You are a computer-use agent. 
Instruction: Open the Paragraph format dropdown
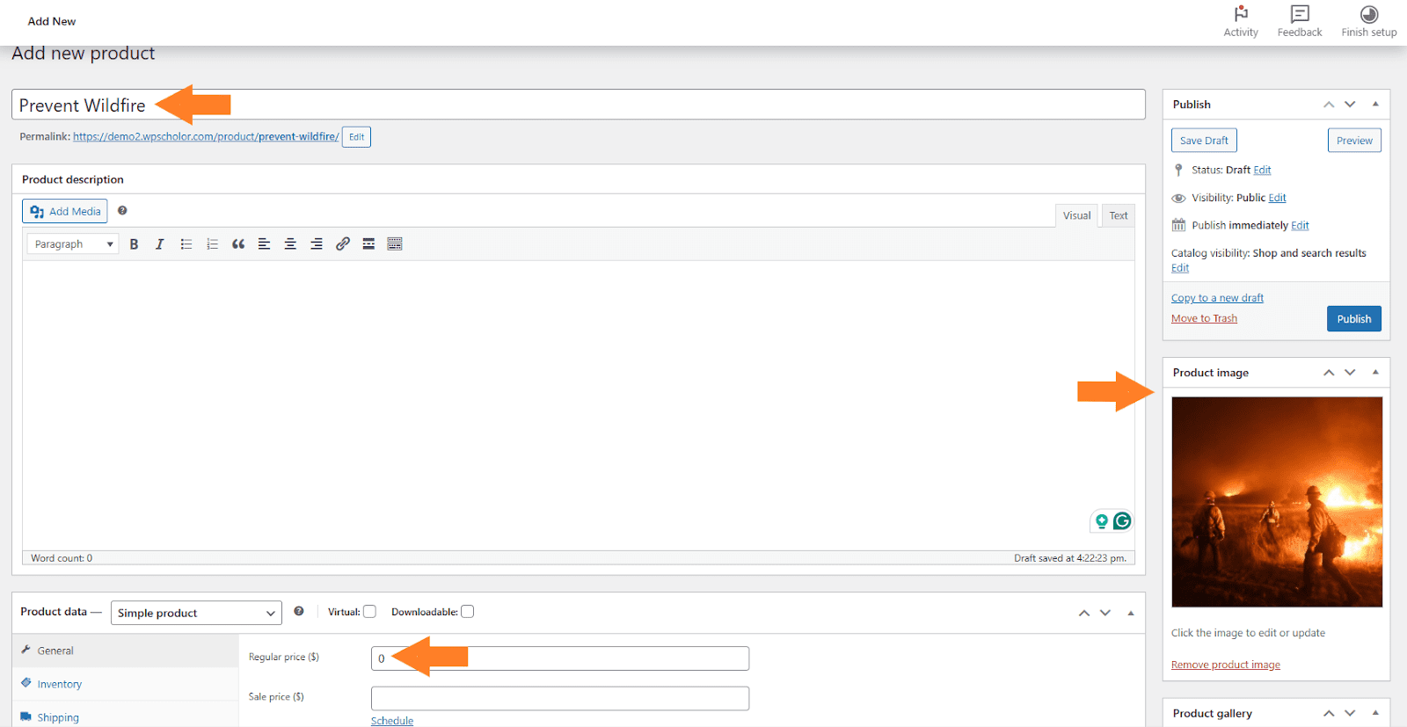coord(73,244)
